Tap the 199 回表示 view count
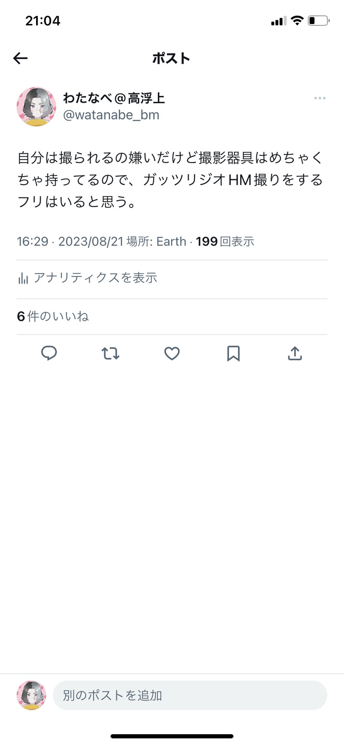This screenshot has width=344, height=745. tap(225, 241)
